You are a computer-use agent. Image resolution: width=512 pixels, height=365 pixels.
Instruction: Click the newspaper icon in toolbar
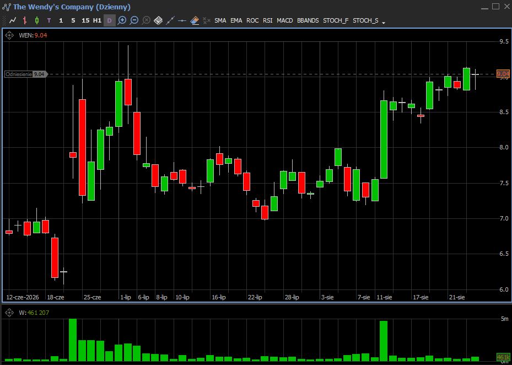pos(158,20)
